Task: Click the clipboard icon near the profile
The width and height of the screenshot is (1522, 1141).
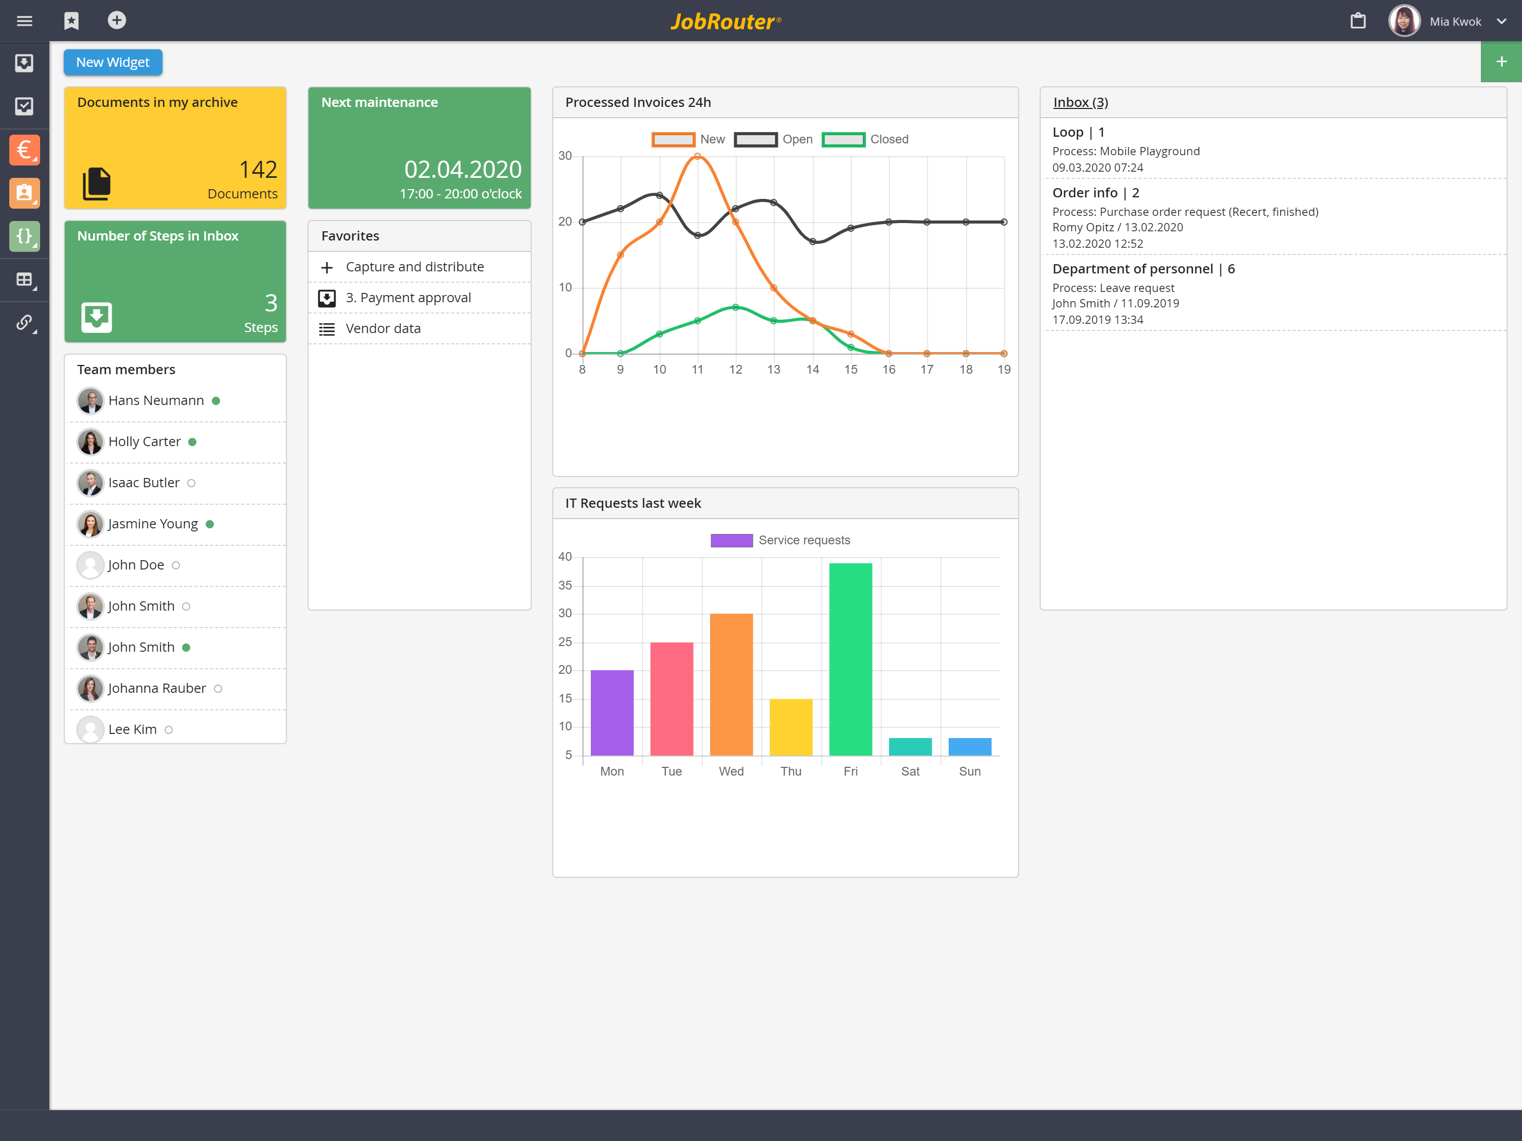Action: (1357, 21)
